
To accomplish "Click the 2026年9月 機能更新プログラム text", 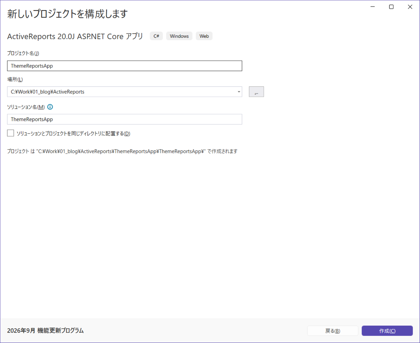I will coord(45,330).
